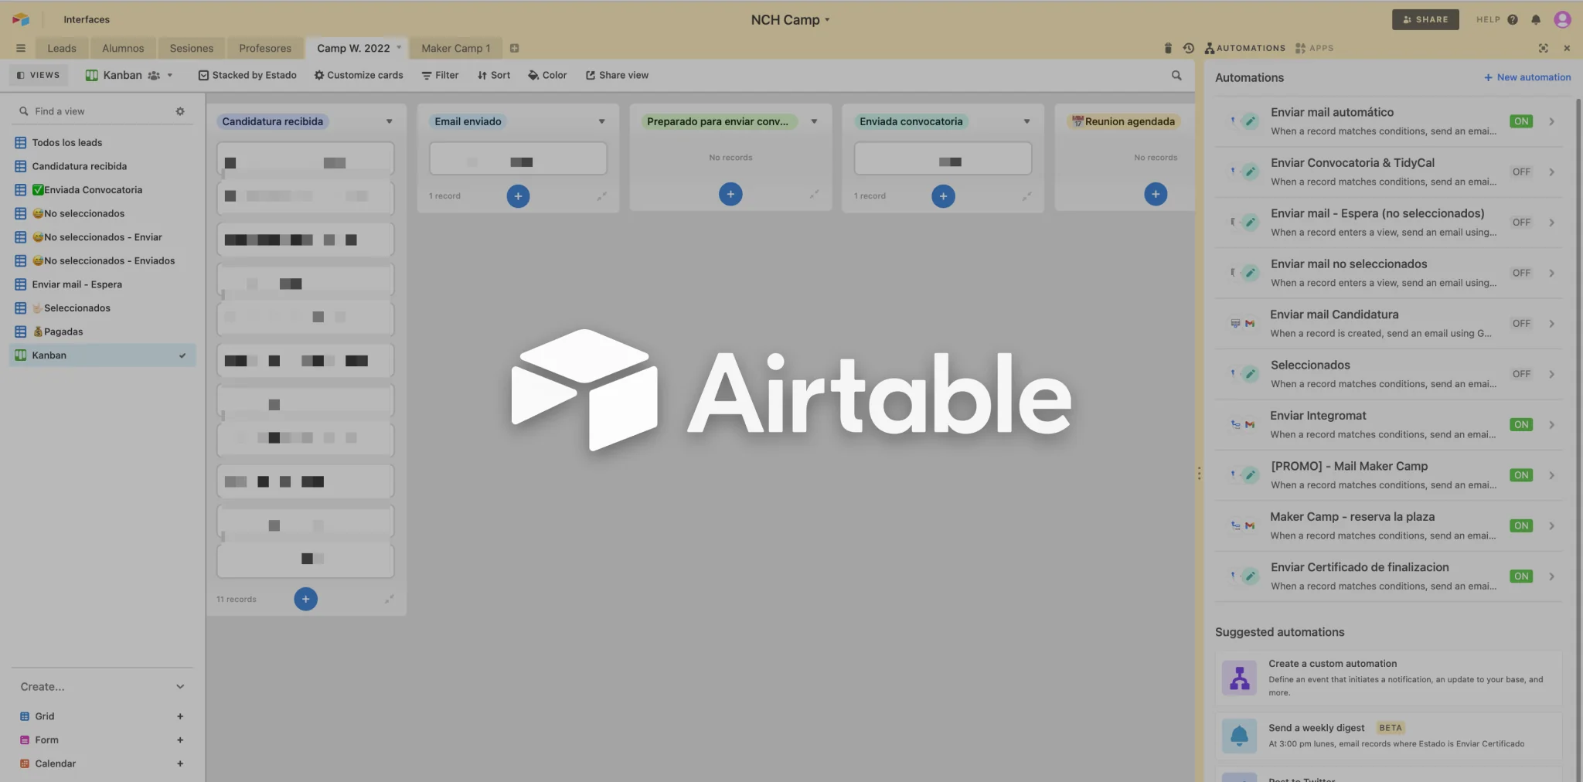Image resolution: width=1583 pixels, height=782 pixels.
Task: Click the SHARE button
Action: (1425, 19)
